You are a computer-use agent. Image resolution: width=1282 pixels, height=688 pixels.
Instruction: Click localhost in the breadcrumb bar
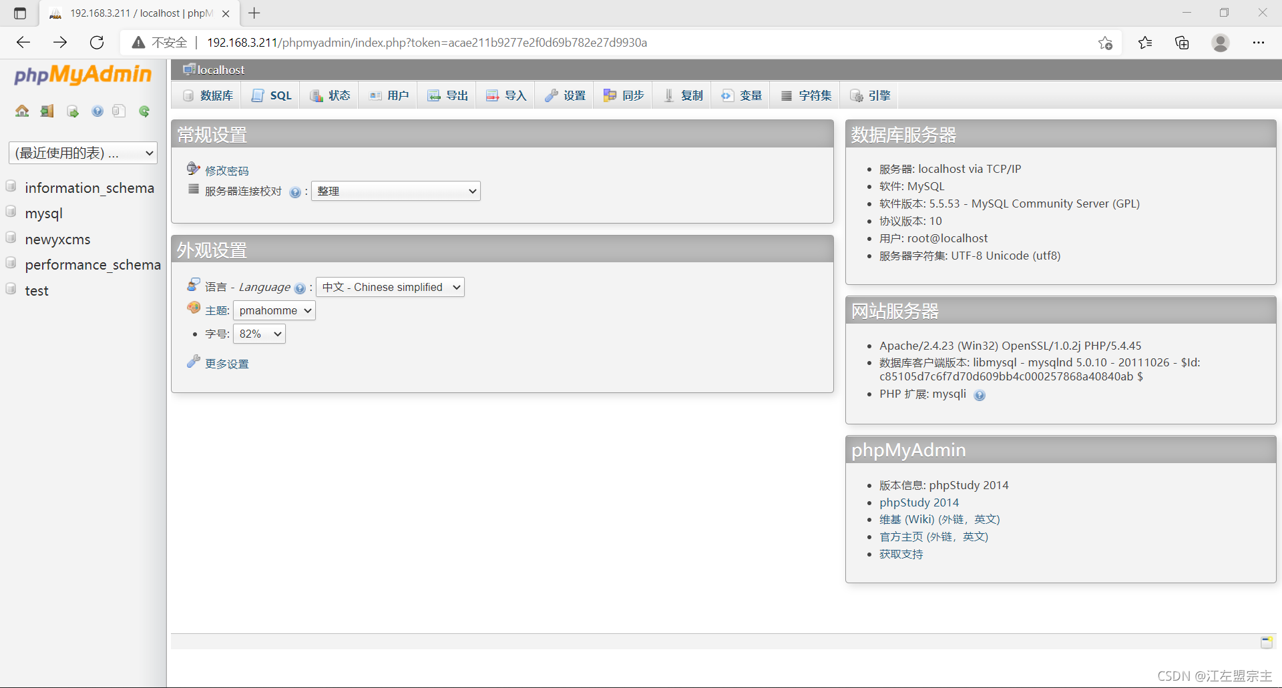221,69
